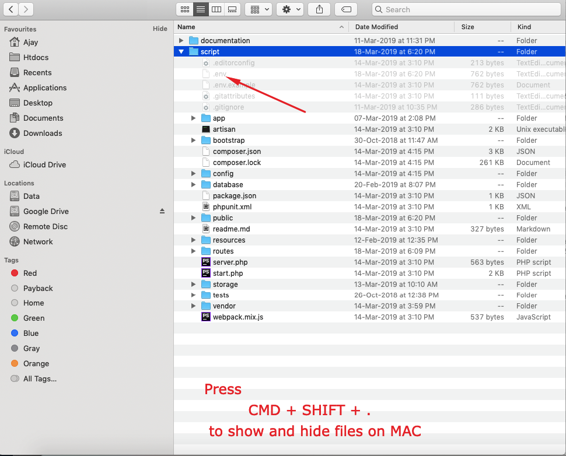Viewport: 566px width, 456px height.
Task: Eject the Google Drive volume
Action: 162,211
